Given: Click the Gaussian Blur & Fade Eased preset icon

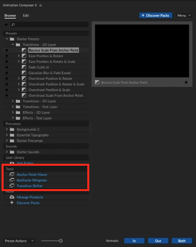Looking at the screenshot, I should click(24, 73).
